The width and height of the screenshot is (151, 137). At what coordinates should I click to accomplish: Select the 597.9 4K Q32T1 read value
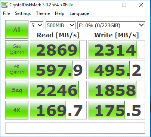[58, 70]
